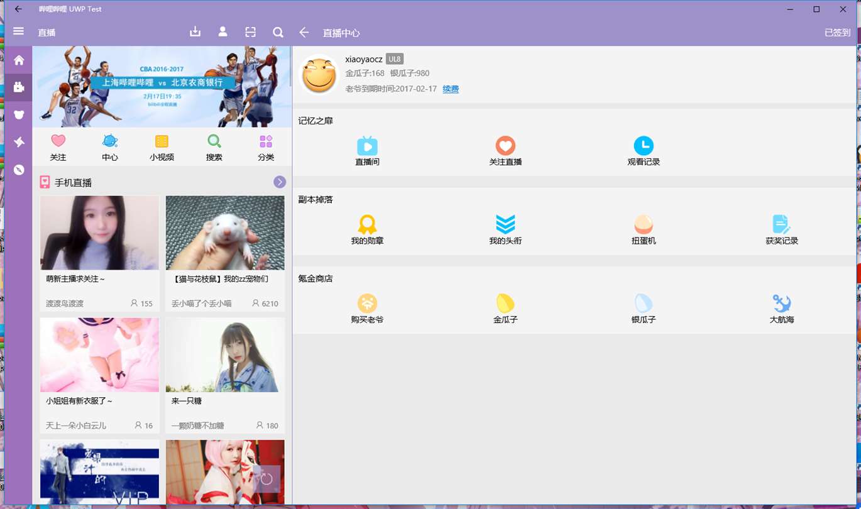861x509 pixels.
Task: Select the live TV sidebar icon
Action: [x=19, y=87]
